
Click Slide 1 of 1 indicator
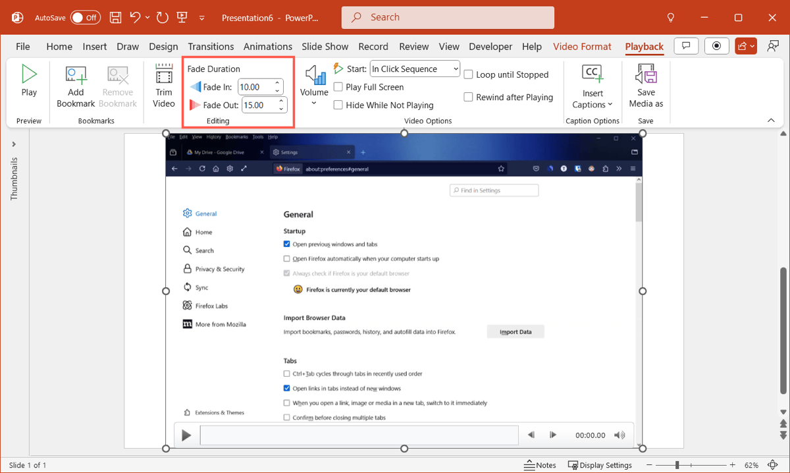coord(28,465)
